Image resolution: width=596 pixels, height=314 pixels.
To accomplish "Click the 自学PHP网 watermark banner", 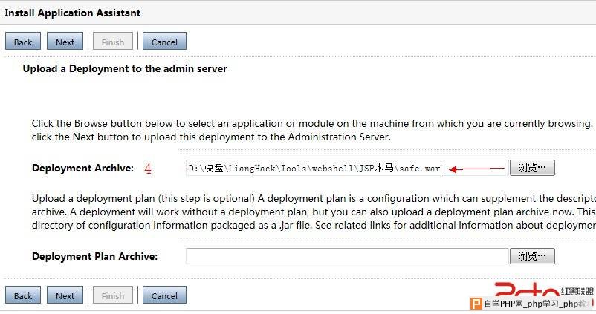I will 532,304.
